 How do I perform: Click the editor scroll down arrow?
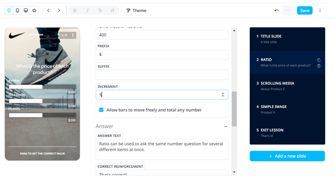[x=234, y=172]
